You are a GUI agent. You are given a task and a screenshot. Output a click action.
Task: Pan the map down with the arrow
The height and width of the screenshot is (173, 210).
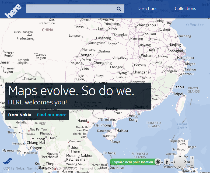coord(180,167)
